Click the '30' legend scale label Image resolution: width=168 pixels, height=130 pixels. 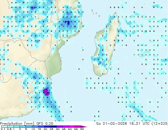[x=58, y=129]
